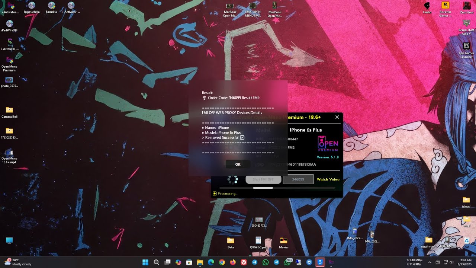Screen dimensions: 476x268
Task: Open Microsoft Store from the taskbar
Action: click(x=189, y=262)
